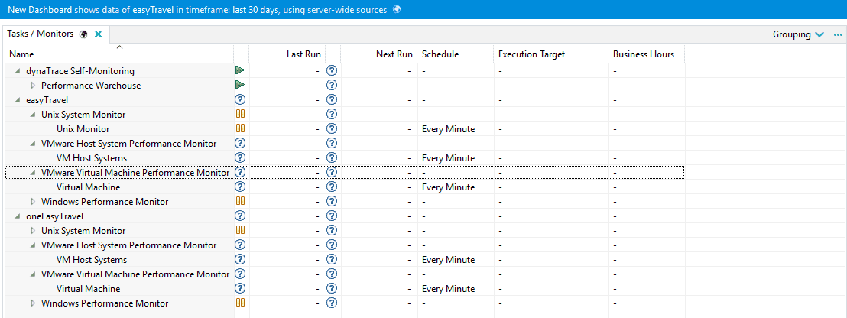
Task: Click status icon of selected VMware Virtual Machine Performance Monitor row
Action: coord(240,172)
